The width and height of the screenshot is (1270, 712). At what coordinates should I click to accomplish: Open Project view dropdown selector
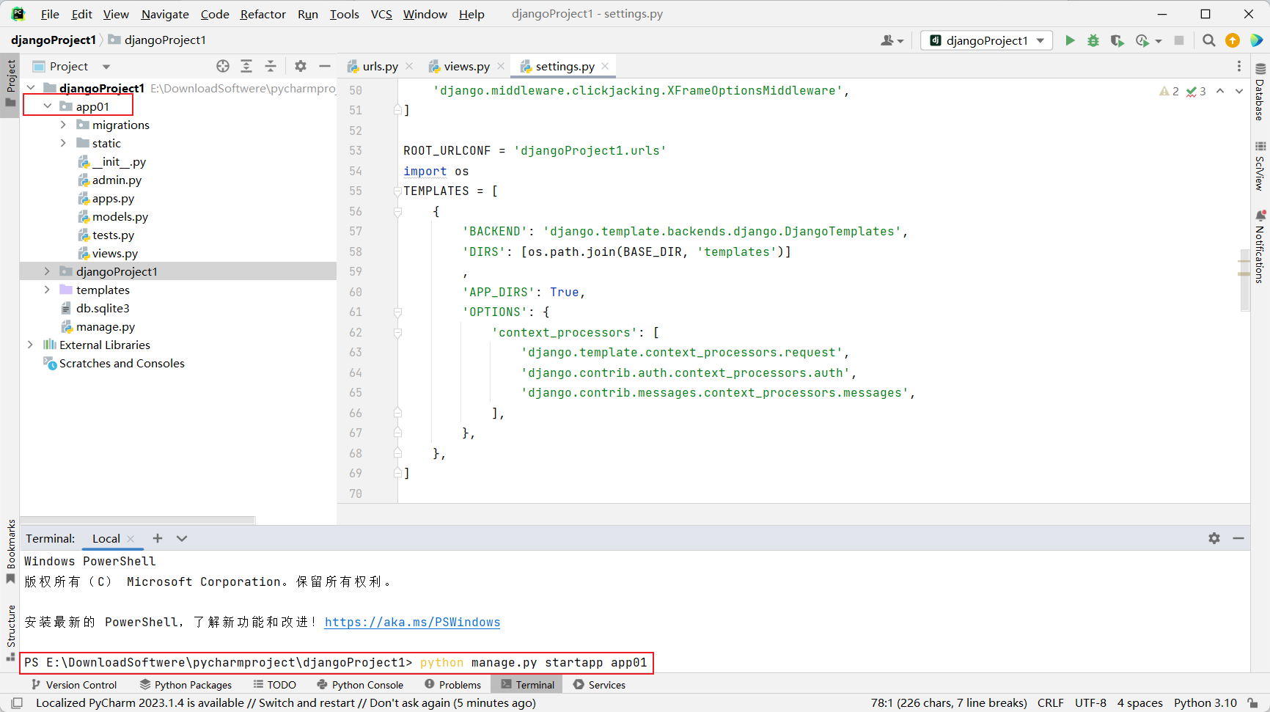pyautogui.click(x=72, y=66)
